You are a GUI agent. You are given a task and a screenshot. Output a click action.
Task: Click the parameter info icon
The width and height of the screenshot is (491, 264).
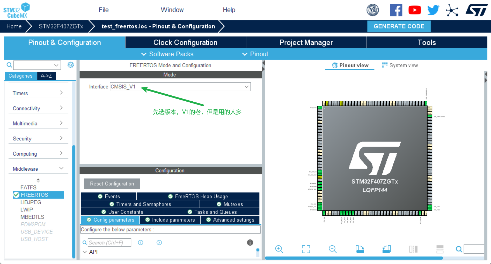click(x=250, y=242)
